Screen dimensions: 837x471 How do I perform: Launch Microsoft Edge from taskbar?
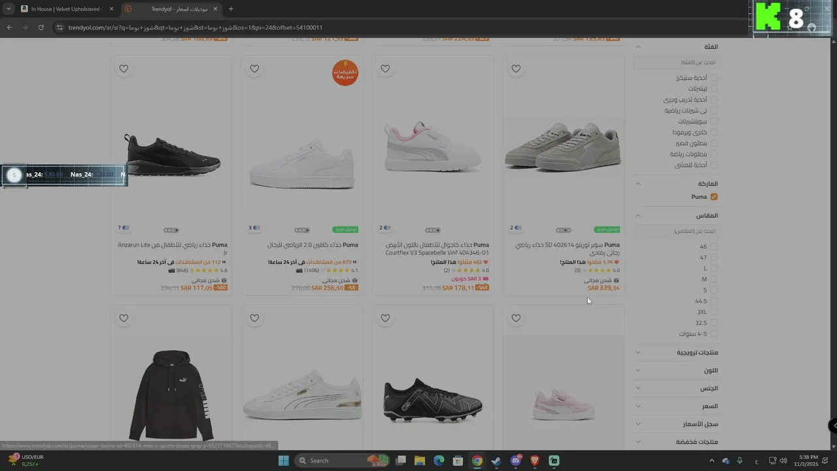[x=439, y=461]
